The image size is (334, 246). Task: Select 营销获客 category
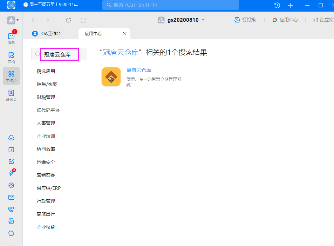pos(46,175)
